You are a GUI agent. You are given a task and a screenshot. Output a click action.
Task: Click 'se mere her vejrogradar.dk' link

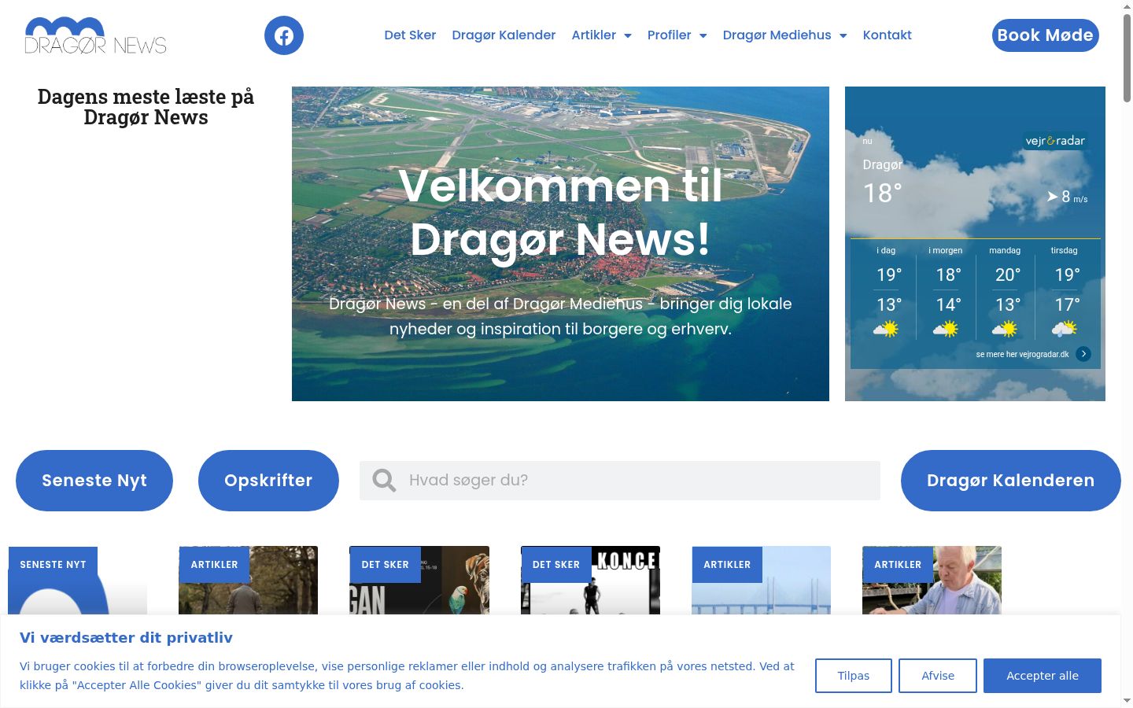tap(1022, 355)
